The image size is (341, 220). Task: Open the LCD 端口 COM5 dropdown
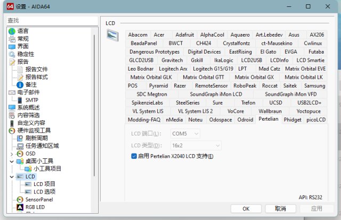185,134
